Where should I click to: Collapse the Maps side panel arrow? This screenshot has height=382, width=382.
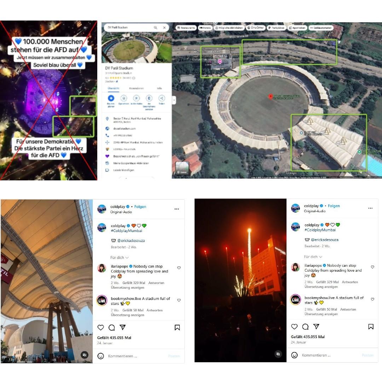click(x=174, y=100)
